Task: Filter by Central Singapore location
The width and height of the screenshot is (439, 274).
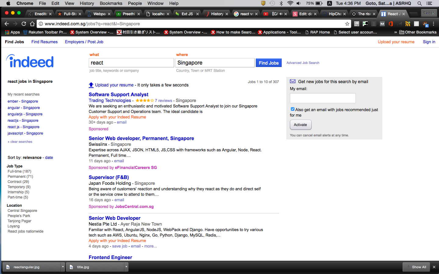Action: point(22,211)
